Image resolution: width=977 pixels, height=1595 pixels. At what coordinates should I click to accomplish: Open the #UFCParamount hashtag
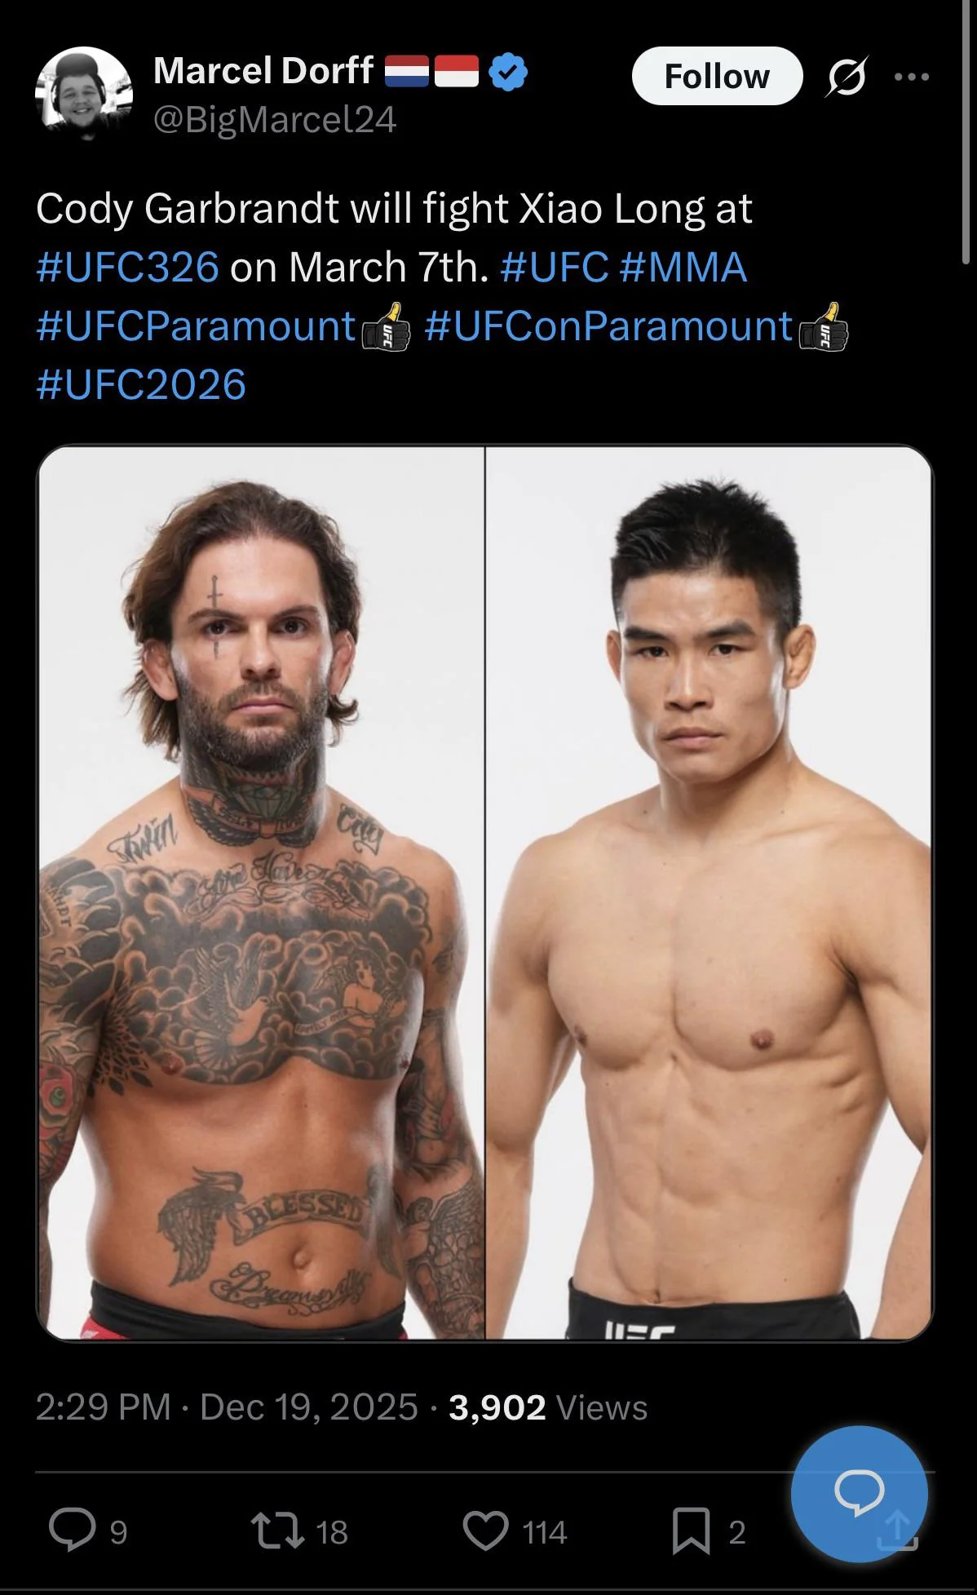point(197,326)
